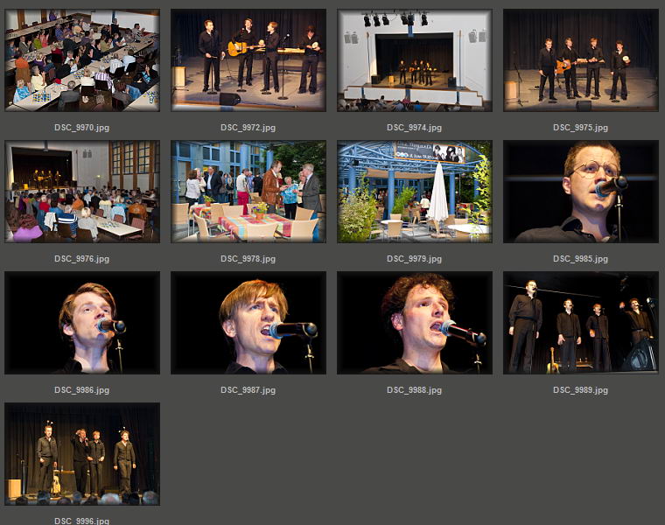Screen dimensions: 665x525
Task: Click the white umbrella terrace thumbnail DSC_9979
Action: (x=414, y=192)
